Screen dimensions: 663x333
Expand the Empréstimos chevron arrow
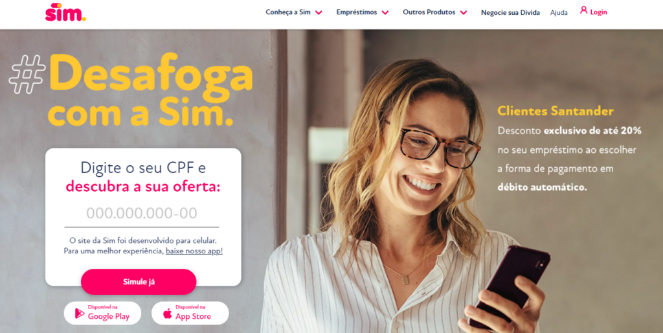pyautogui.click(x=385, y=13)
